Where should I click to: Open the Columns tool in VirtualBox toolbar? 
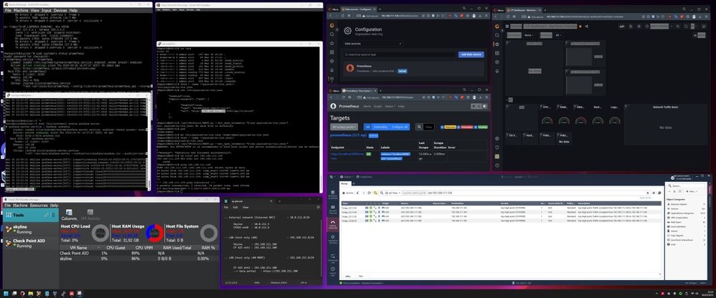tap(70, 213)
